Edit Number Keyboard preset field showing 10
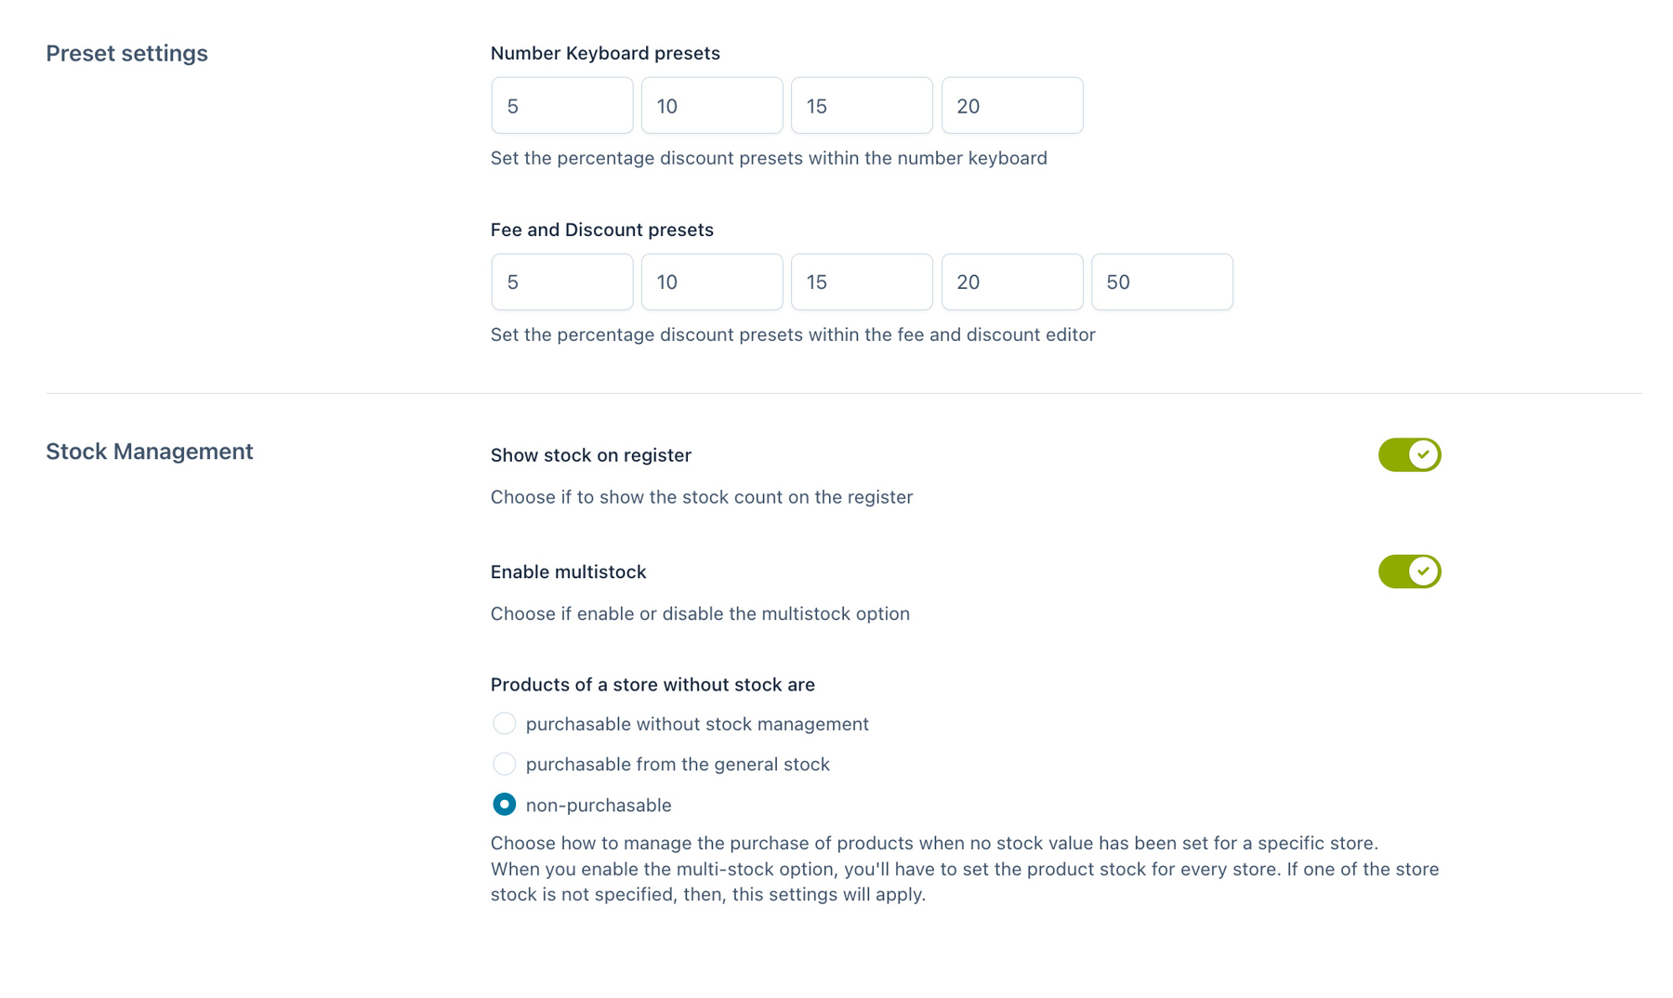The image size is (1673, 998). pos(712,106)
